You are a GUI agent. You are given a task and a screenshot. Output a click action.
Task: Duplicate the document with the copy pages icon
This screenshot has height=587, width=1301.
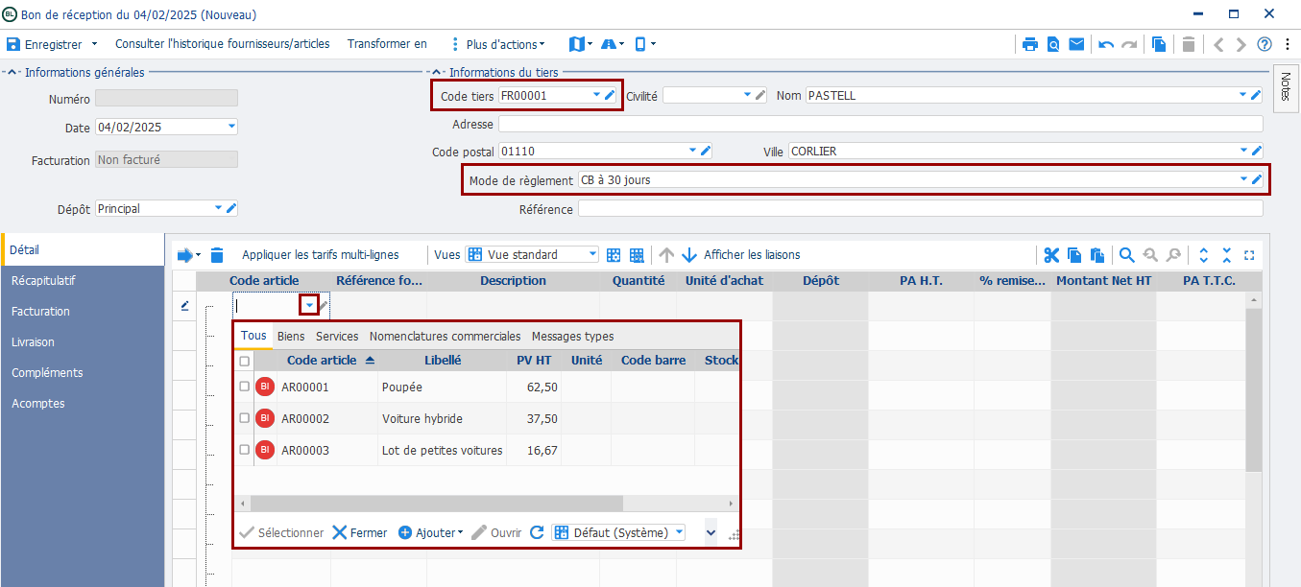pos(1160,44)
